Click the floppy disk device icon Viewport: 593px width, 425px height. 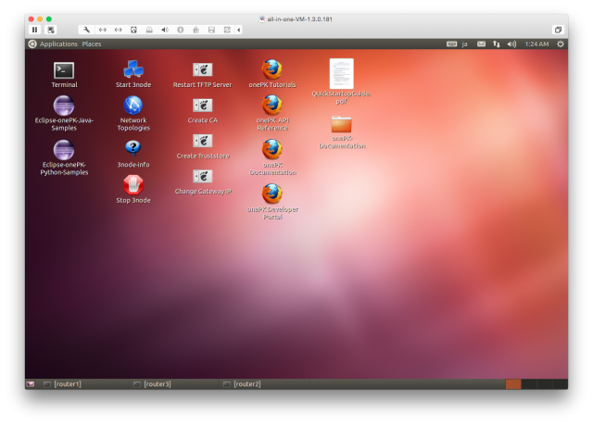(x=211, y=30)
